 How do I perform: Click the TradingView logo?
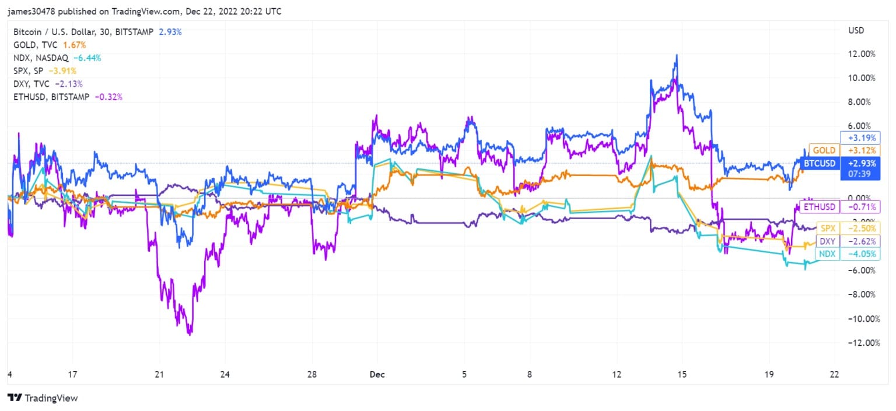[42, 398]
